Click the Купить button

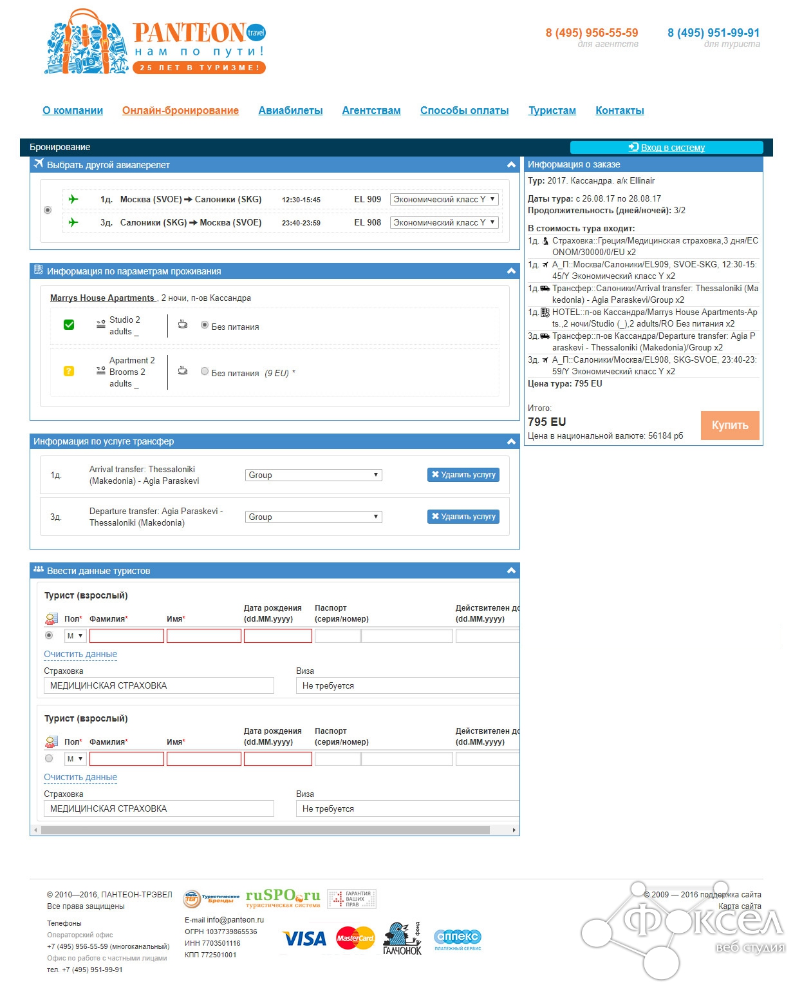[x=730, y=425]
